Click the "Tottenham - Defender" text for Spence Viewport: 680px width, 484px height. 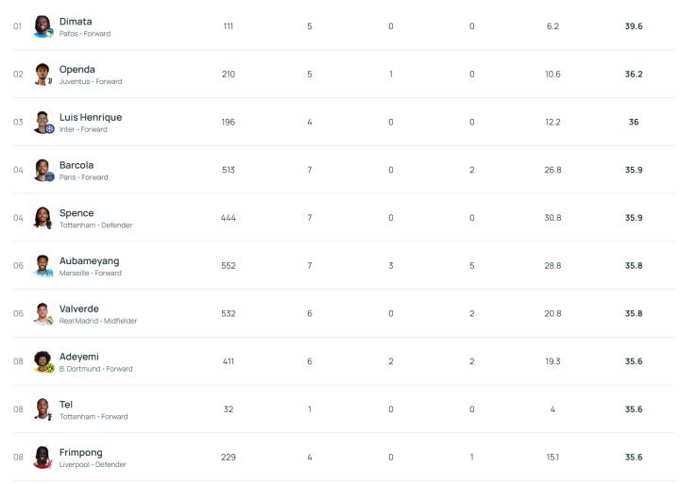tap(96, 225)
